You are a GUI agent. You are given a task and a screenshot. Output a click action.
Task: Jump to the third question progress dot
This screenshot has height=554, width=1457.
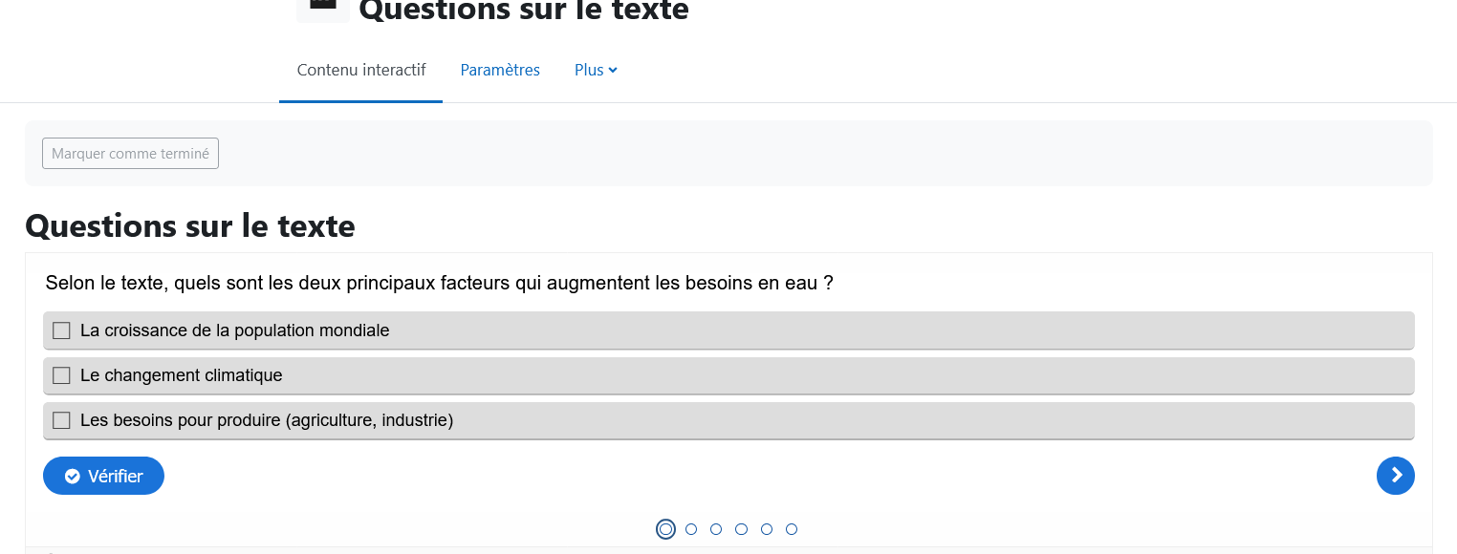[716, 529]
